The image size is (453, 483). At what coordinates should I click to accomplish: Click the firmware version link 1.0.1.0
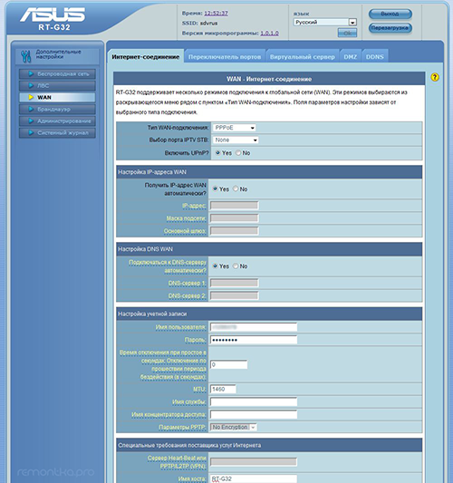coord(269,33)
